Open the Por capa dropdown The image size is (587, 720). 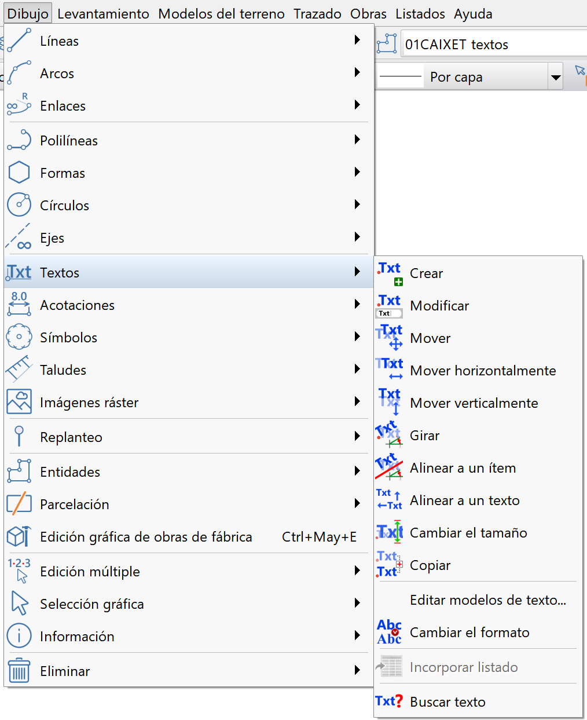(555, 76)
